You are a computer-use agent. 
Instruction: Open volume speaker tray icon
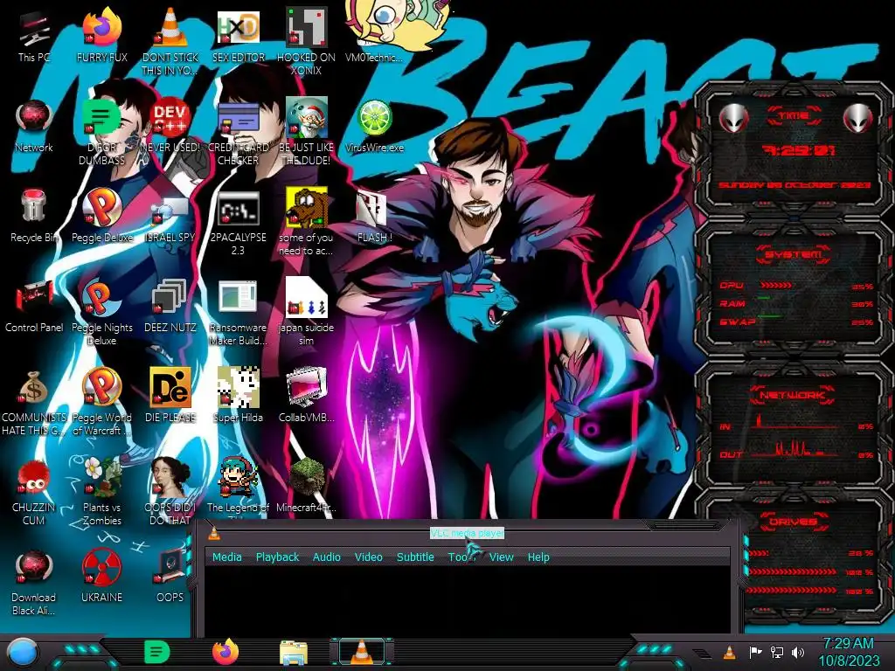click(x=798, y=652)
